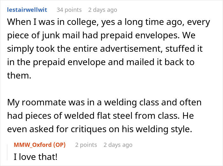
Task: Collapse reply thread using the vertical line
Action: (7, 152)
